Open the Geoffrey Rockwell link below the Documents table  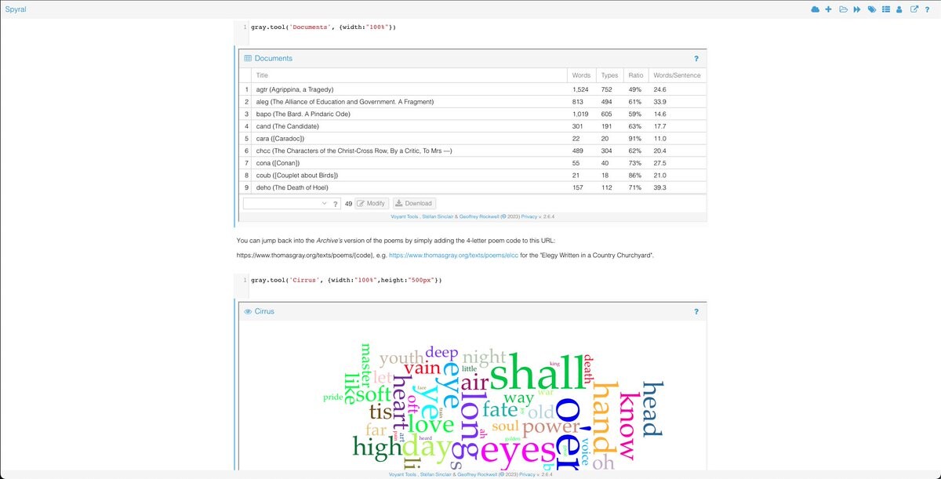(x=479, y=216)
